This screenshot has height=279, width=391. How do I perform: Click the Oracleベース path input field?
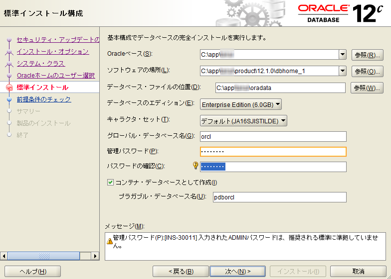[269, 55]
